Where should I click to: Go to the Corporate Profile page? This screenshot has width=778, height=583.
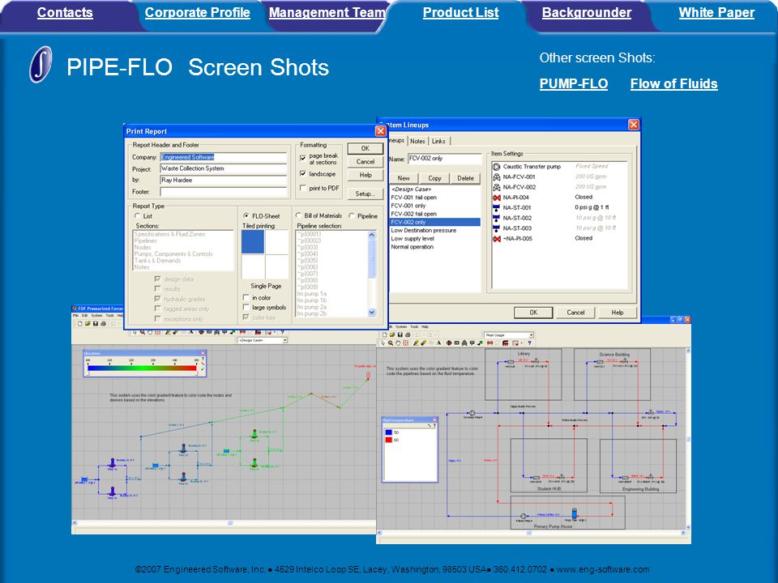coord(198,12)
